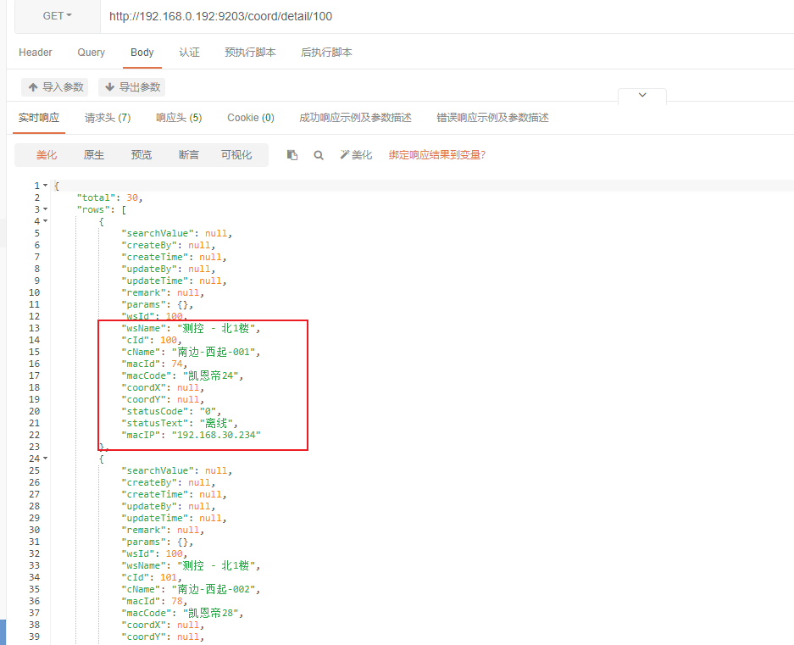Screen dimensions: 794x645
Task: Open the Cookie (0) tab
Action: tap(251, 118)
